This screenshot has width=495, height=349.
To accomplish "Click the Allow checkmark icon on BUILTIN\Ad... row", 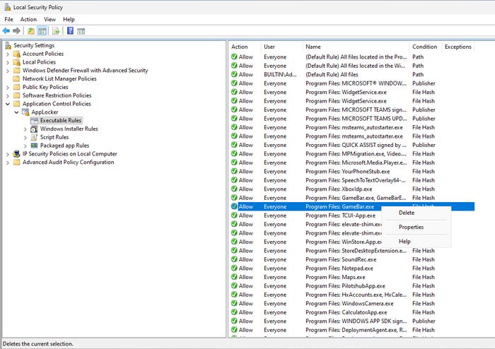I will [234, 74].
